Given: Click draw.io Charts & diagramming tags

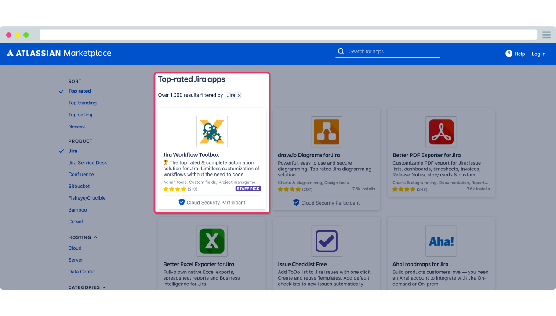Looking at the screenshot, I should pos(313,183).
